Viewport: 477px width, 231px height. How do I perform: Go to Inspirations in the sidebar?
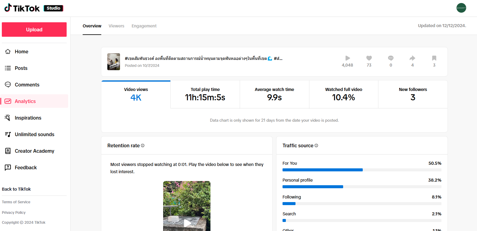point(28,118)
